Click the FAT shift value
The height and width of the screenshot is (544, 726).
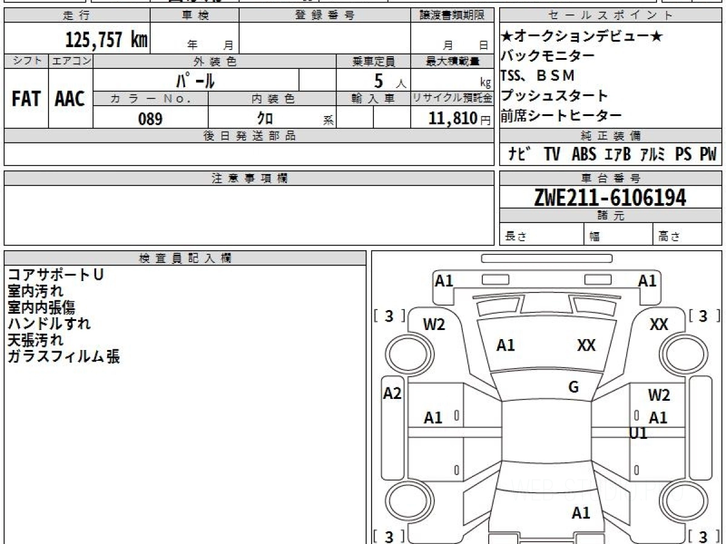[x=26, y=99]
